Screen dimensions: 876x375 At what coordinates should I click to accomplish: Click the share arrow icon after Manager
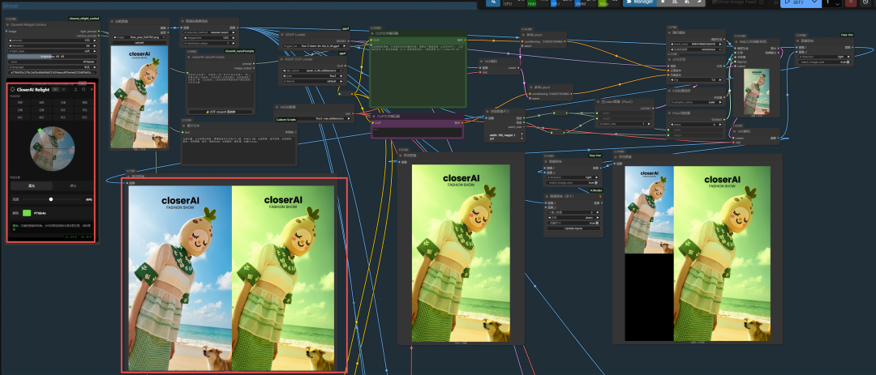tap(699, 2)
